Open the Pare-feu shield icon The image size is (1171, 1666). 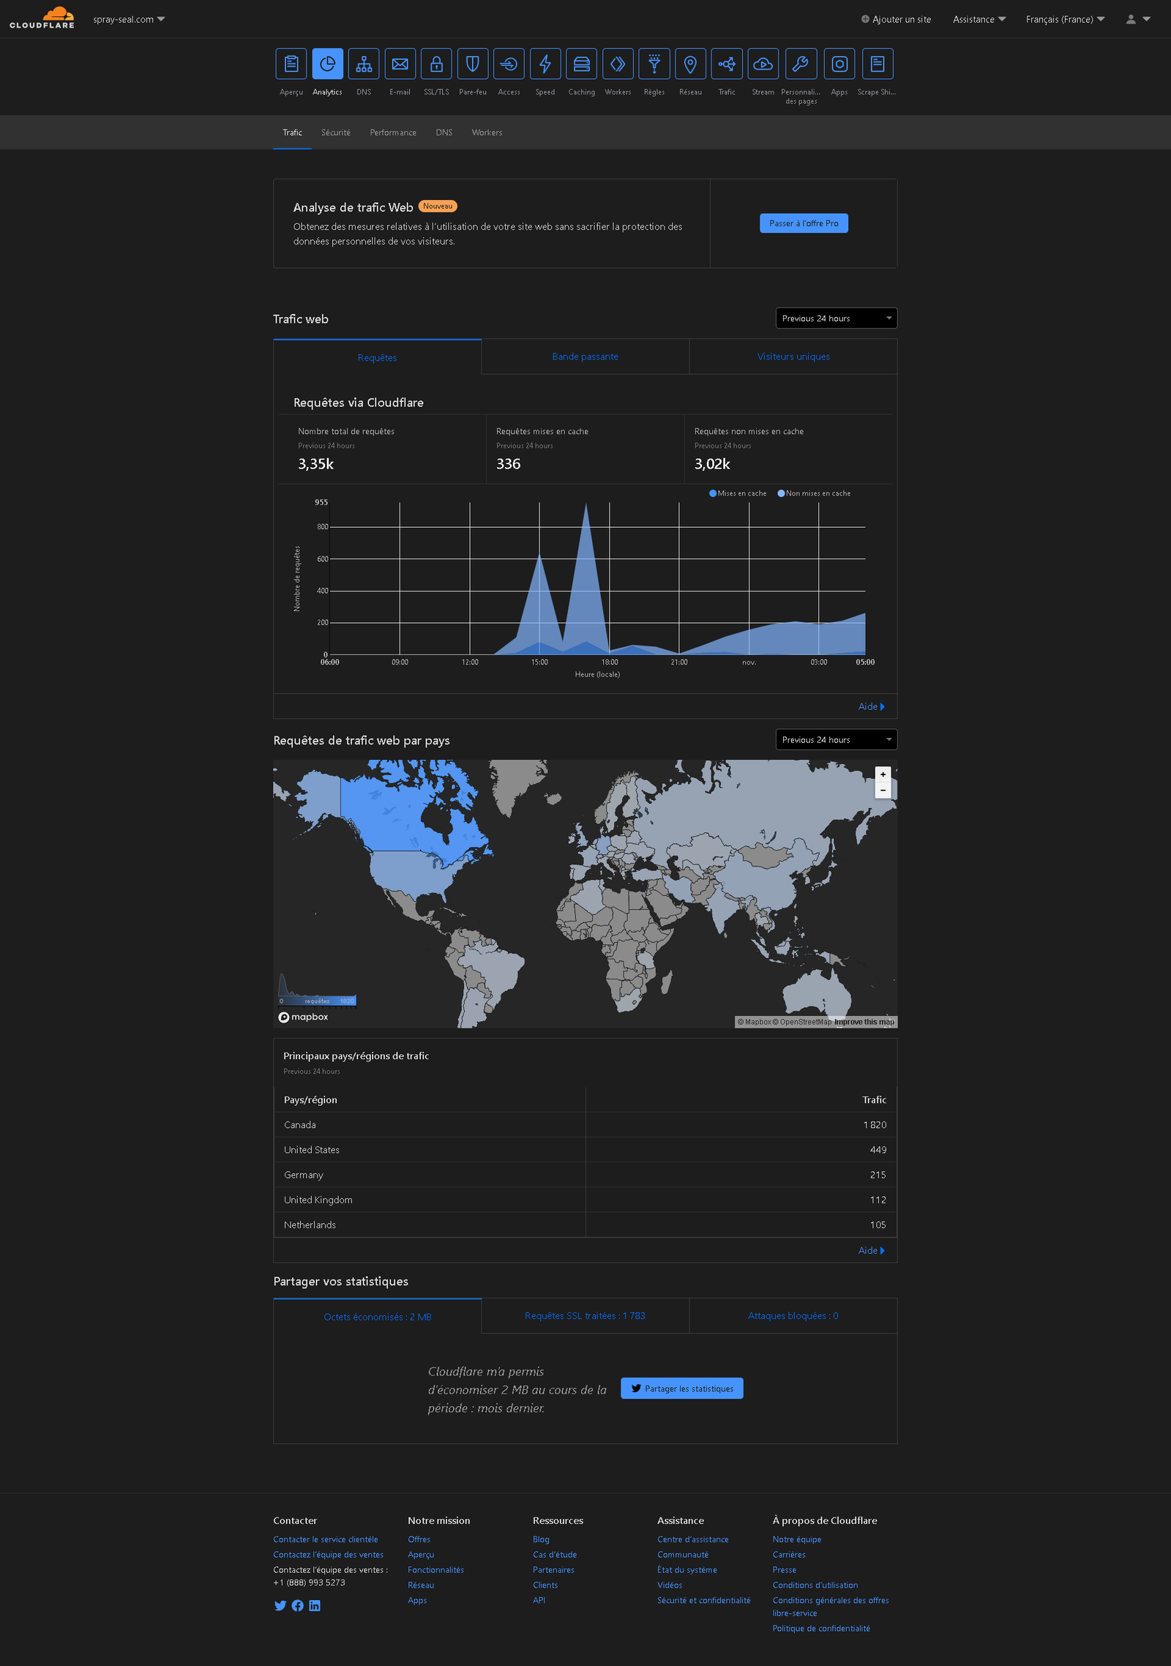coord(473,64)
